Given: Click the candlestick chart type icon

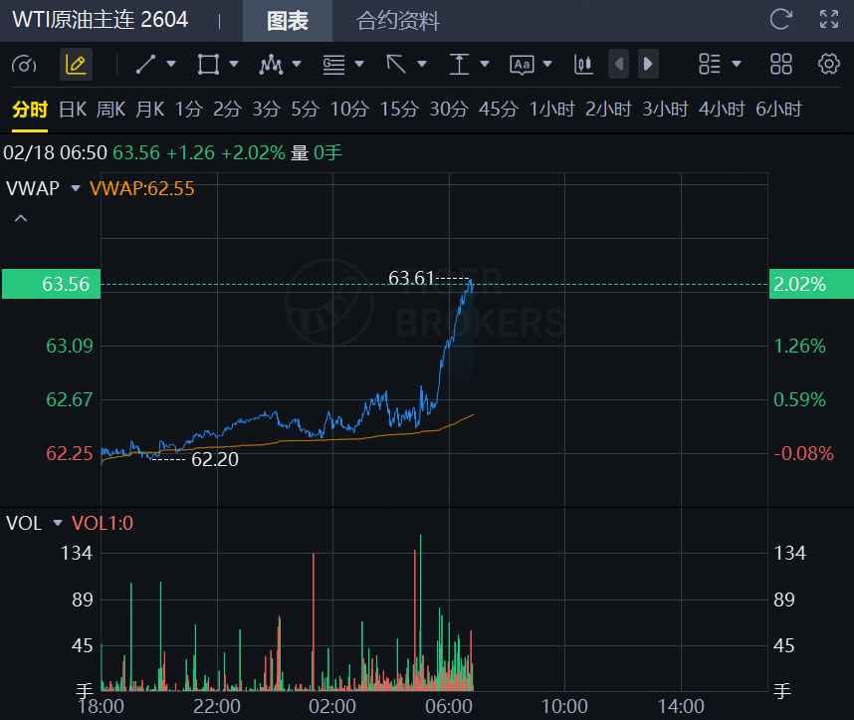Looking at the screenshot, I should pyautogui.click(x=583, y=65).
